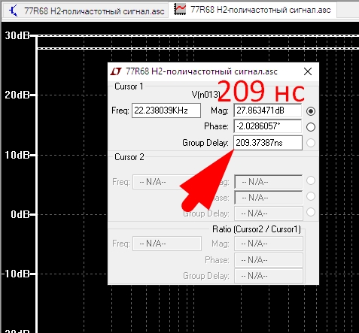Select Cursor 1 Mag radio button
Image resolution: width=359 pixels, height=333 pixels.
click(311, 111)
